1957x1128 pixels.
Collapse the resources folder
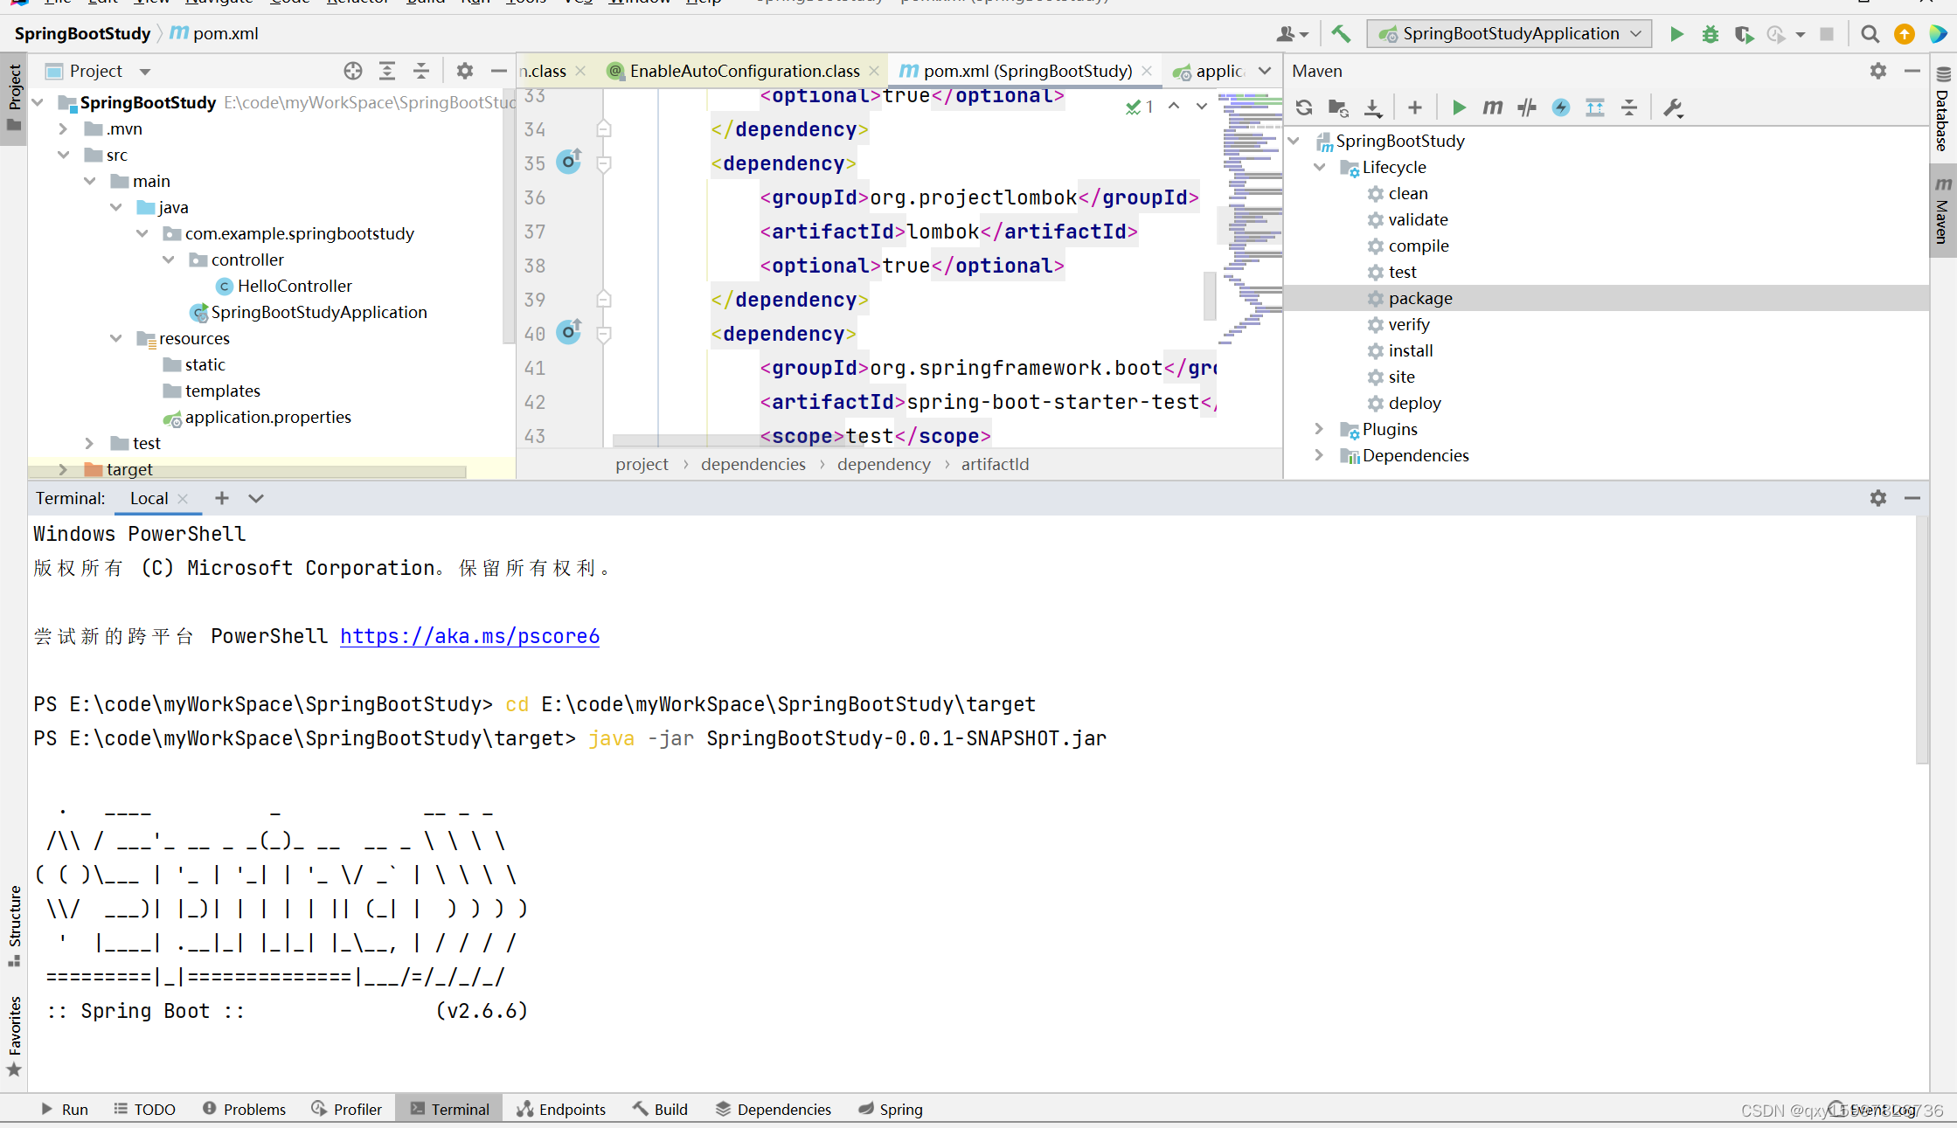coord(115,338)
